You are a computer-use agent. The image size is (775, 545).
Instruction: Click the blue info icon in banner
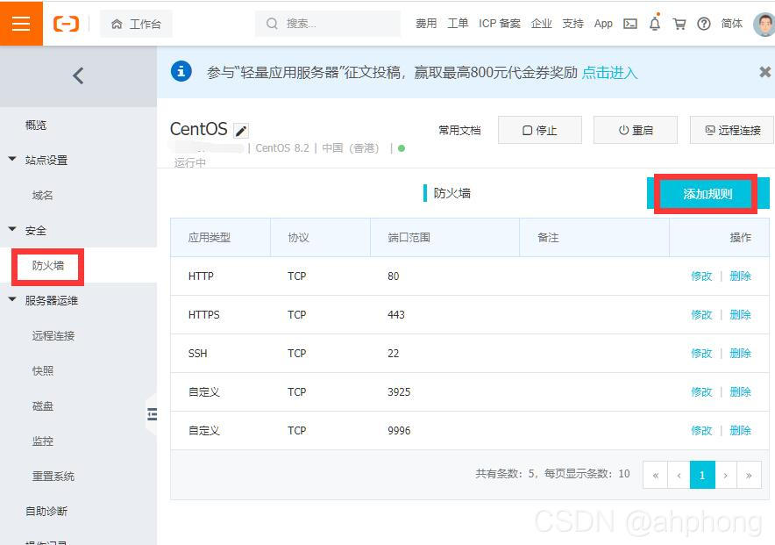(x=181, y=72)
